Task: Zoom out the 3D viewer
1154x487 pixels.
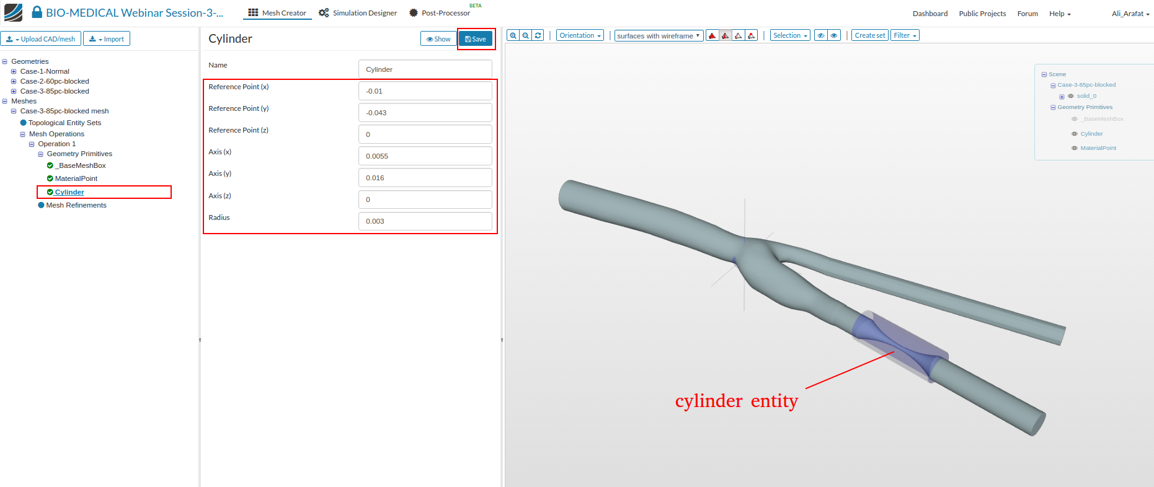Action: [526, 35]
